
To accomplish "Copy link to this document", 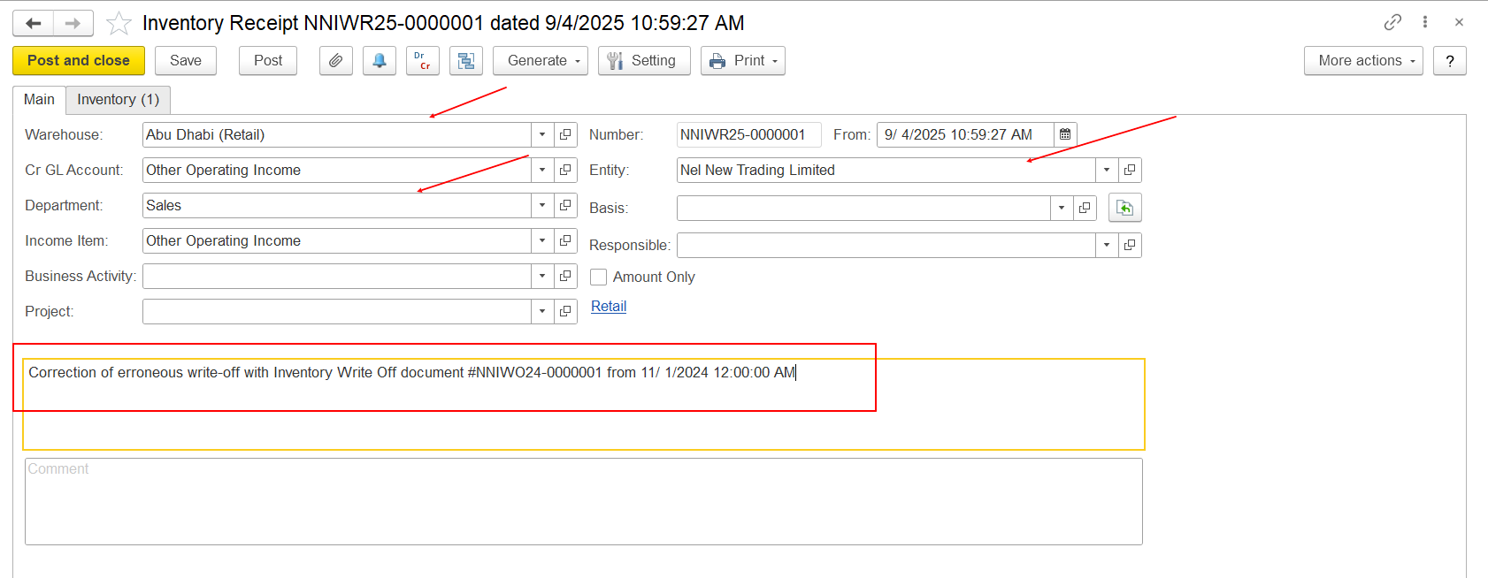I will coord(1392,22).
